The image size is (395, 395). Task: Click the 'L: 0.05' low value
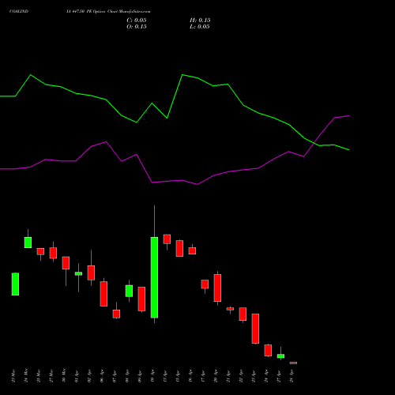click(200, 27)
